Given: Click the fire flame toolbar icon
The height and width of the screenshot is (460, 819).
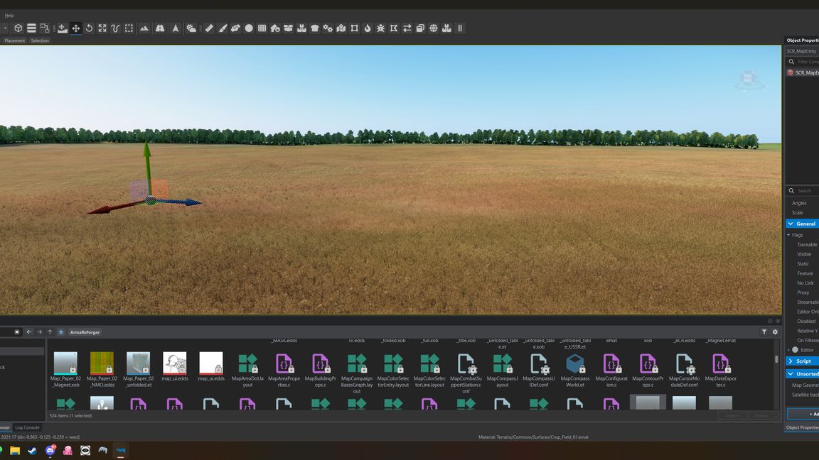Looking at the screenshot, I should point(367,28).
